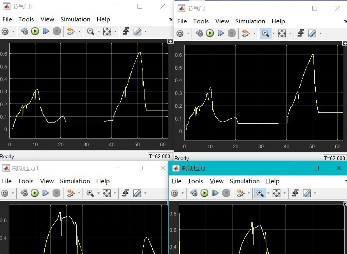Open configuration gear in 制动压力 scope
This screenshot has width=347, height=254.
pos(174,193)
